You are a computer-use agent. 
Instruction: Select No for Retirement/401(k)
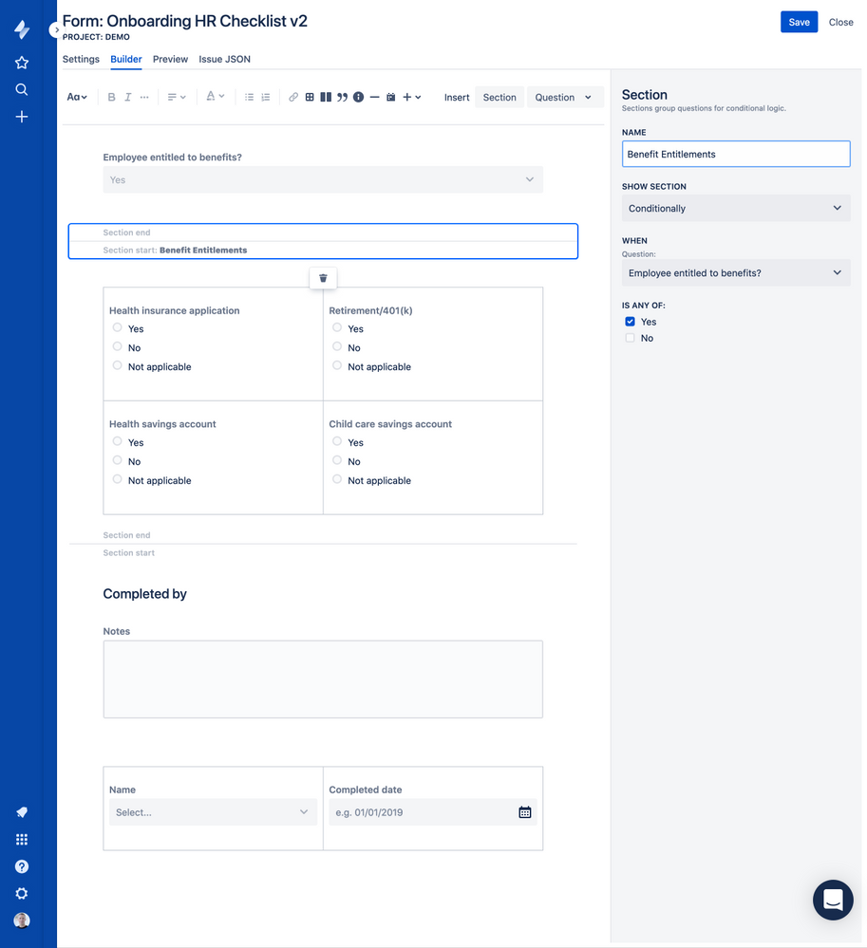[337, 347]
